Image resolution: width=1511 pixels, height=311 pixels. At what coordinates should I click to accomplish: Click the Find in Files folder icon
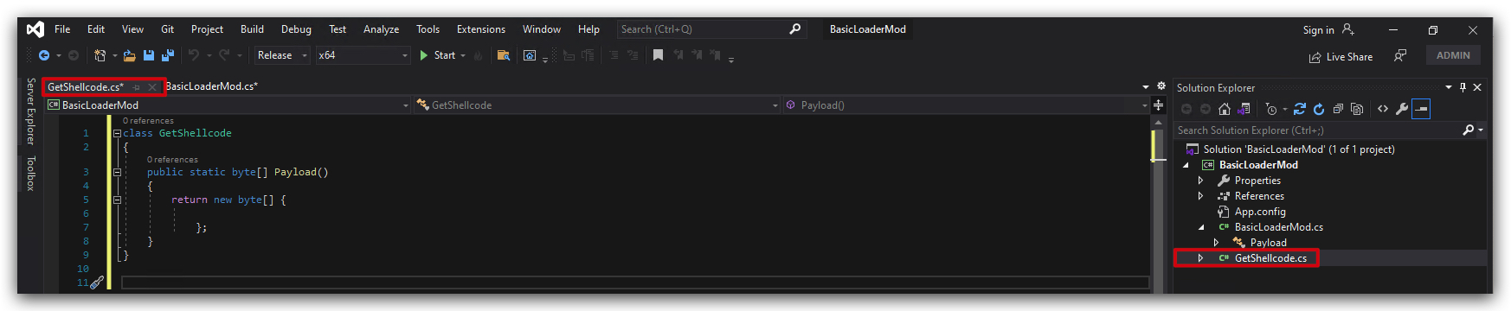point(504,55)
